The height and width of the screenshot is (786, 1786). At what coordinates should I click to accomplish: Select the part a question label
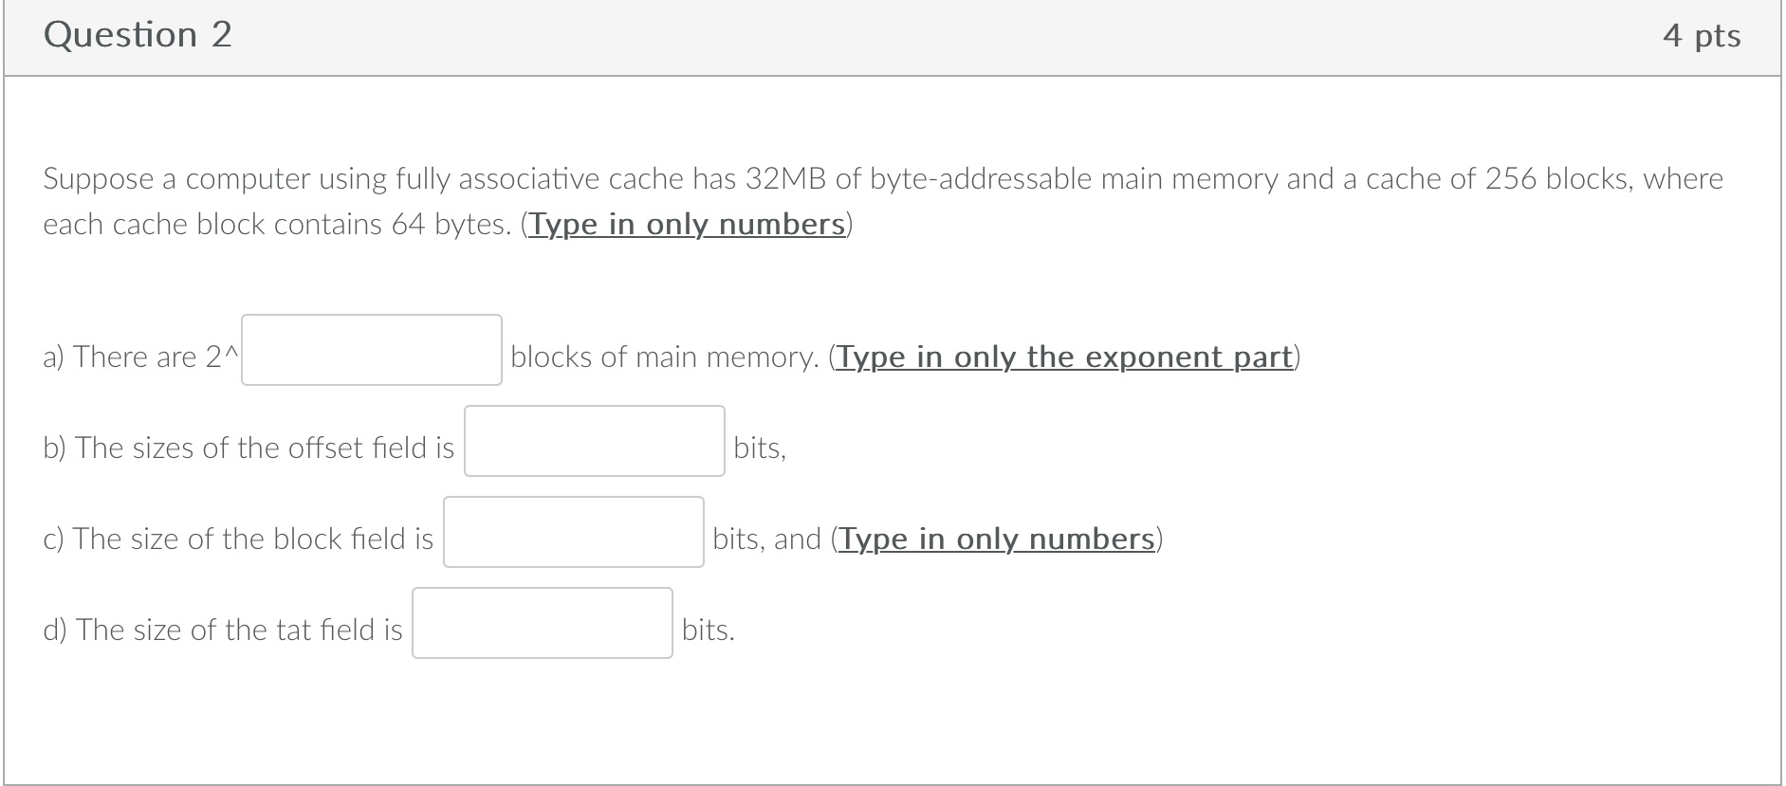tap(140, 357)
